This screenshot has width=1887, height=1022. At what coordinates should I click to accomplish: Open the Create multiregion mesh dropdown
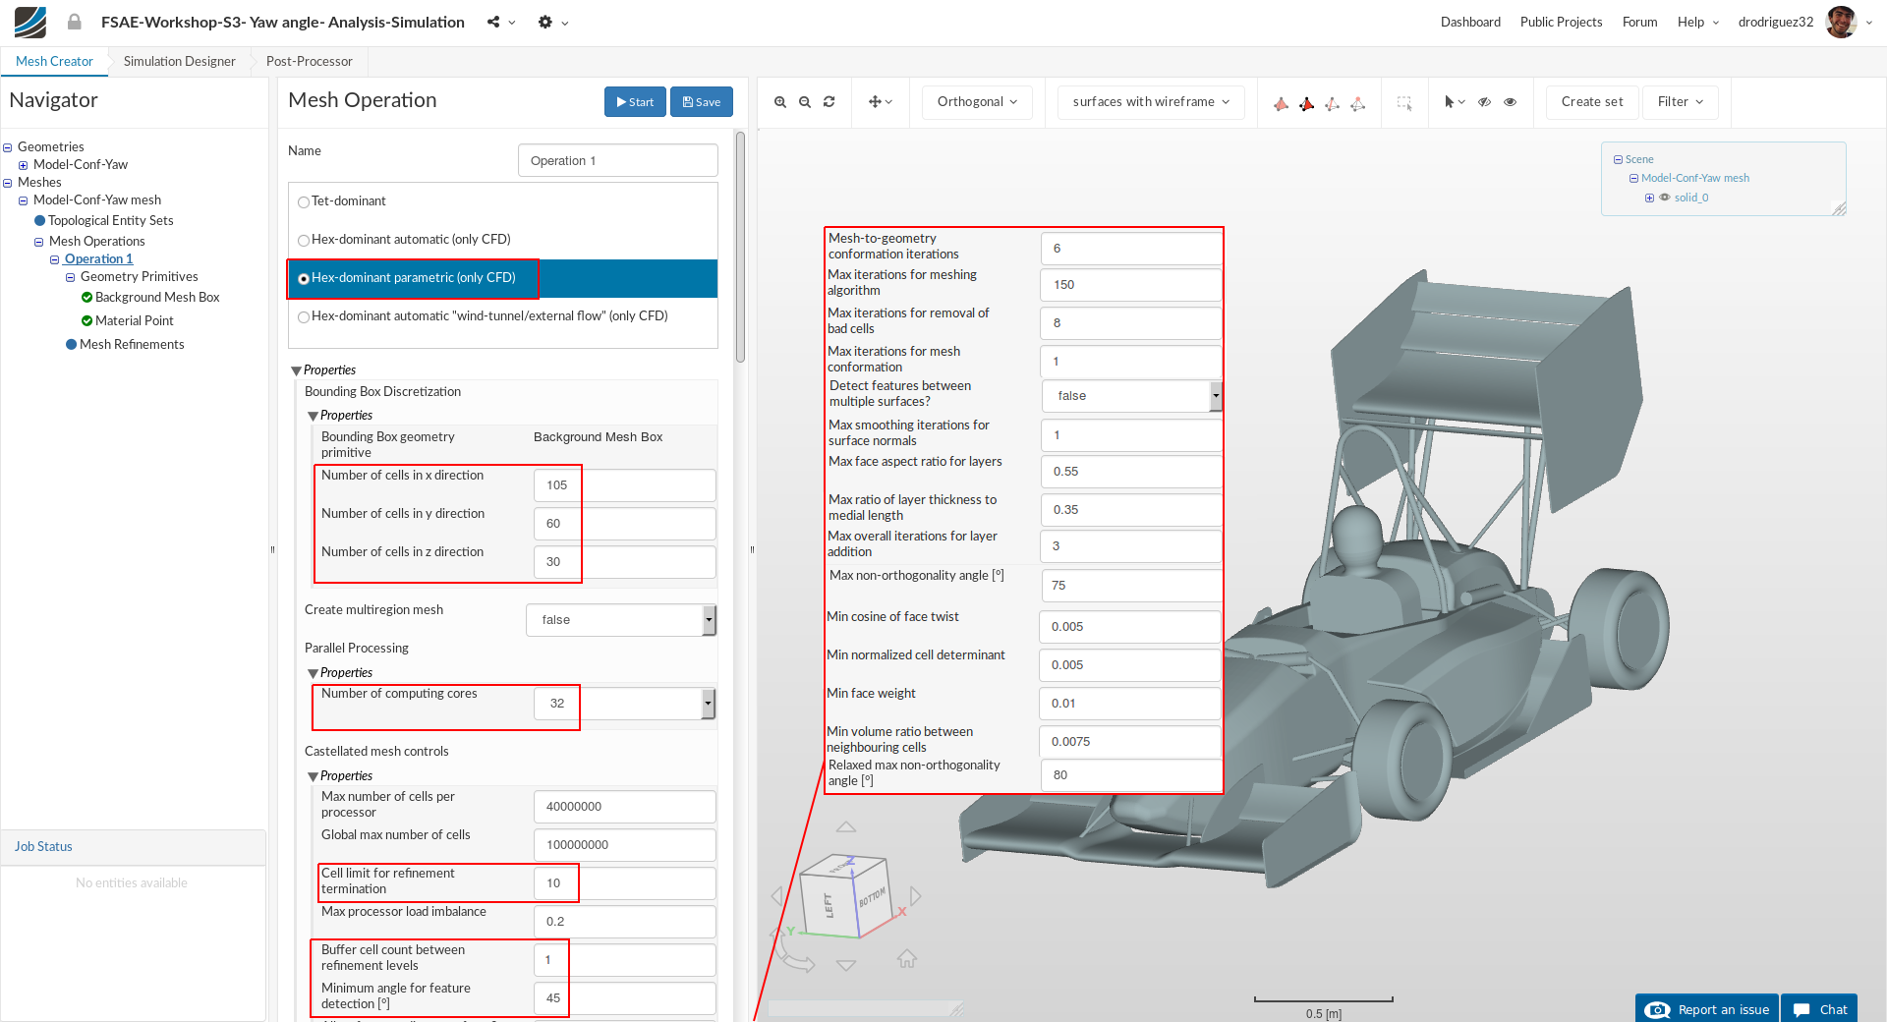pos(620,620)
